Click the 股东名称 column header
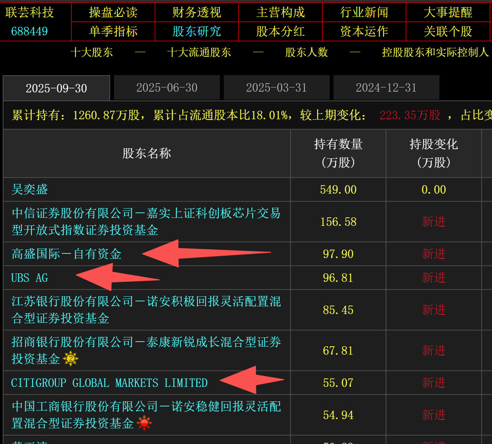This screenshot has height=444, width=492. pyautogui.click(x=147, y=153)
